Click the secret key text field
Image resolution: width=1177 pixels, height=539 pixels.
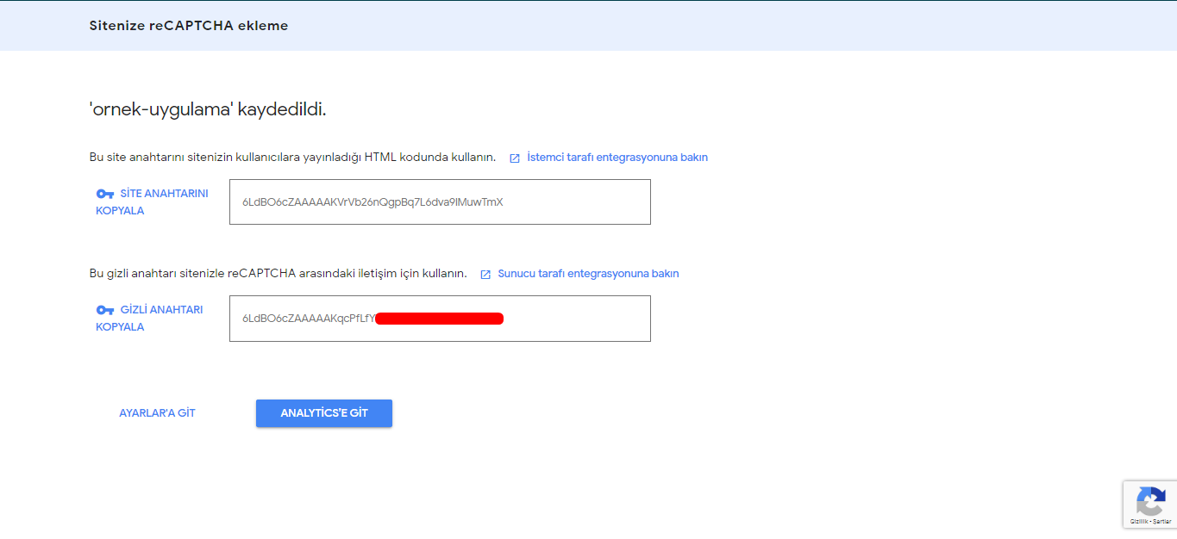[440, 319]
